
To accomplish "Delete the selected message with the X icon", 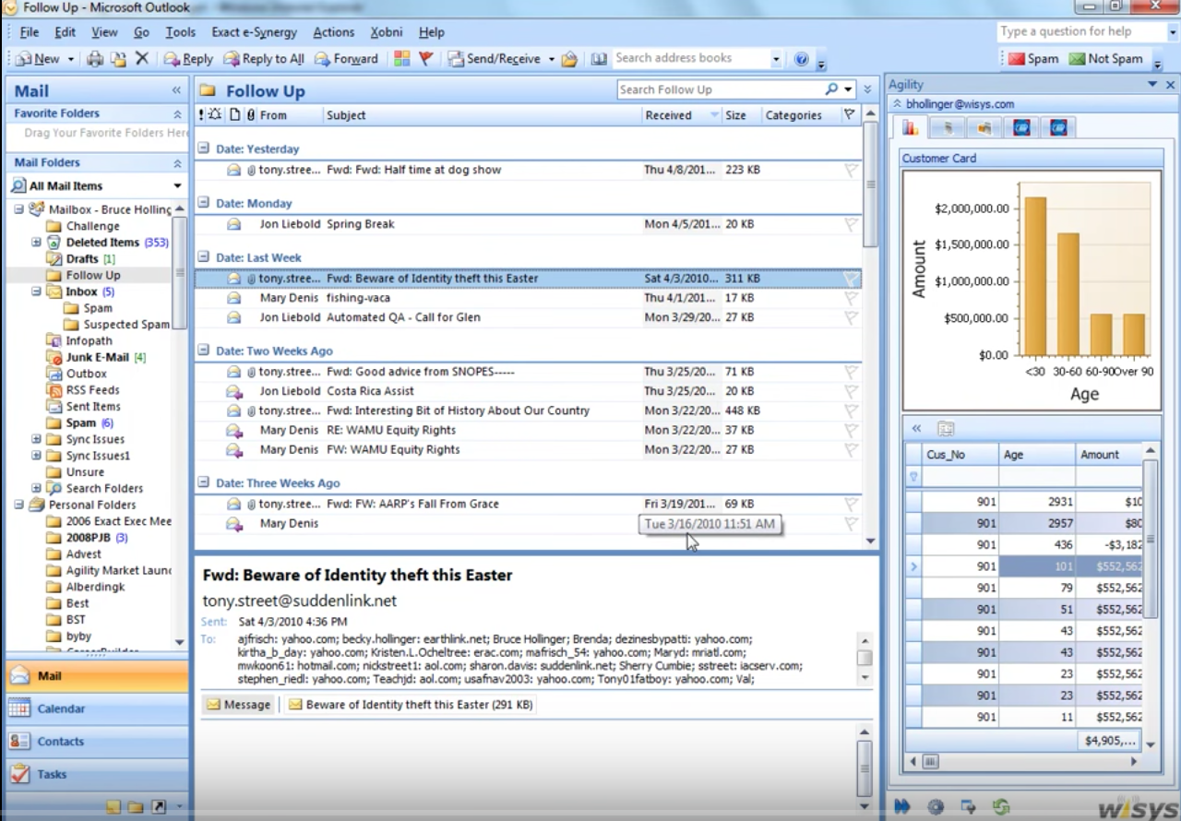I will 142,58.
